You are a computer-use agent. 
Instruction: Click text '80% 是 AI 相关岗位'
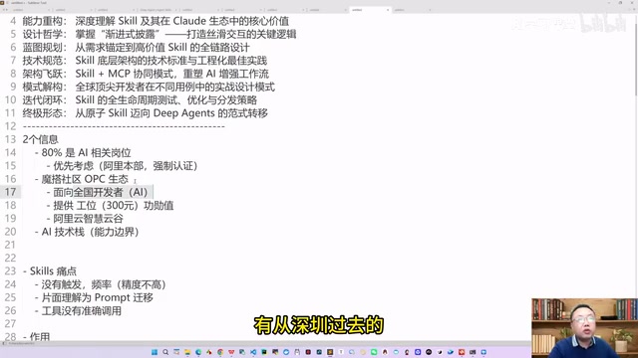(x=86, y=152)
